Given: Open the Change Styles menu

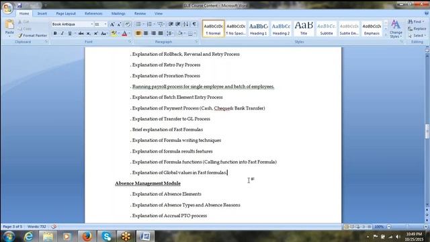Looking at the screenshot, I should tap(396, 29).
